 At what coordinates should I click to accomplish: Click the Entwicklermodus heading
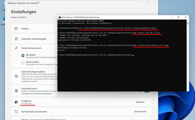point(29,88)
